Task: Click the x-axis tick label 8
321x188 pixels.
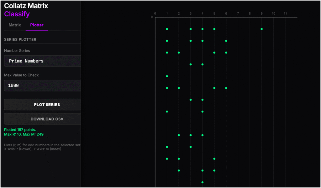Action: tap(250, 14)
